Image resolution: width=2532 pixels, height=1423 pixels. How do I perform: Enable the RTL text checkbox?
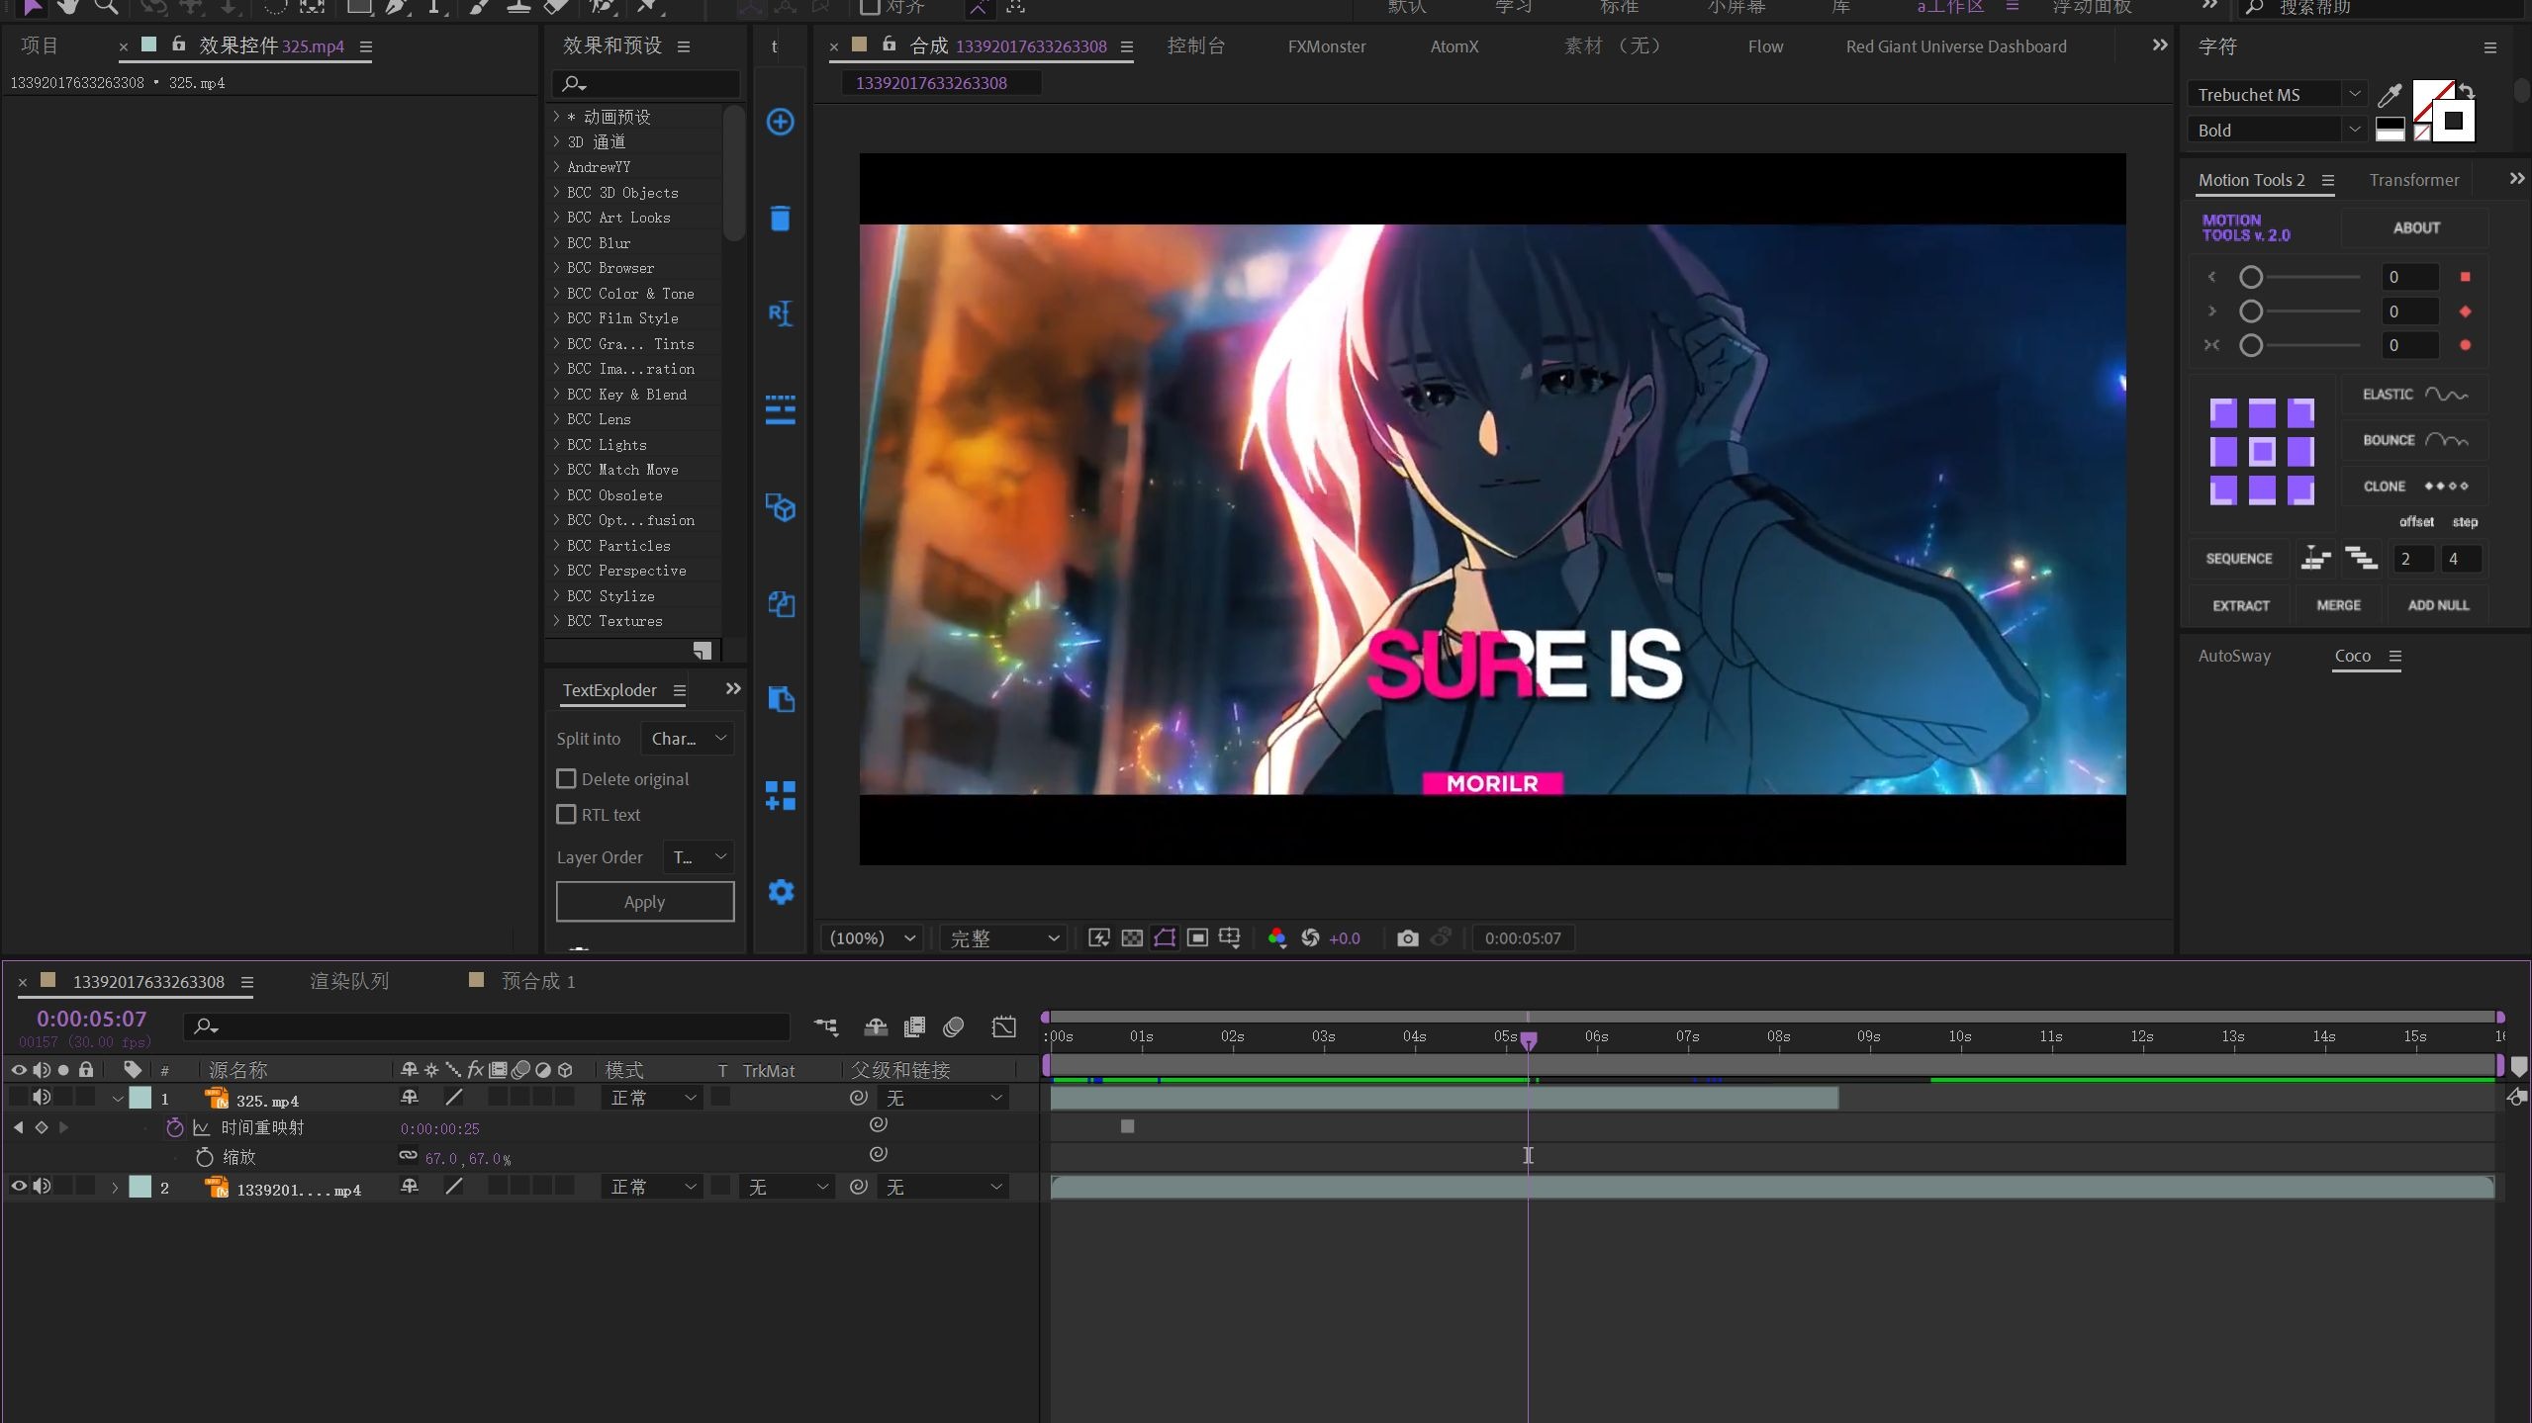566,814
